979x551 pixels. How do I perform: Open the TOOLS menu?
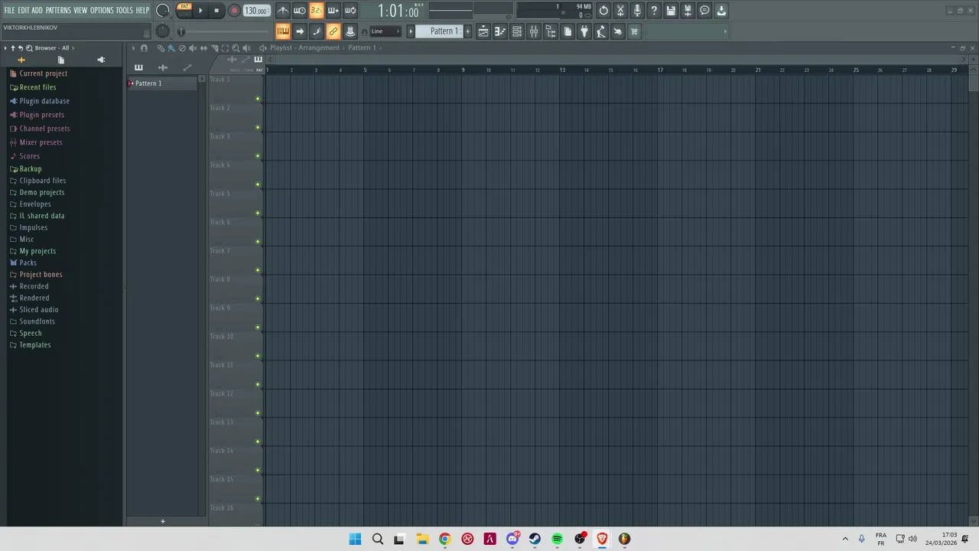coord(125,10)
